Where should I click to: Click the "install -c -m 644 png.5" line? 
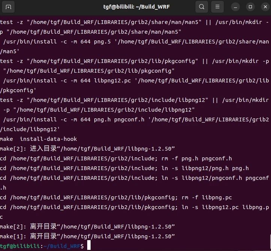tap(135, 42)
